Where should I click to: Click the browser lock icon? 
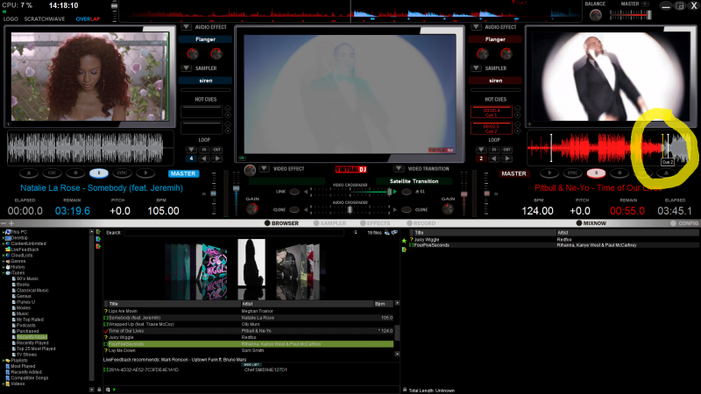tap(99, 390)
